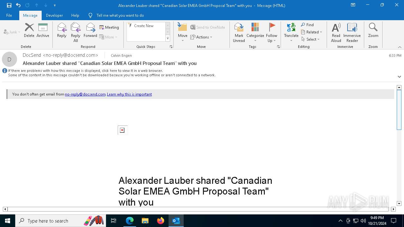Image resolution: width=404 pixels, height=227 pixels.
Task: Open the Actions dropdown
Action: (201, 37)
